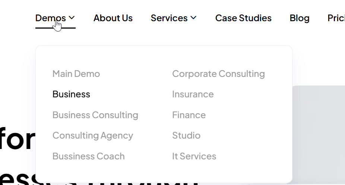The width and height of the screenshot is (345, 185).
Task: Open the Demos menu item
Action: [x=51, y=18]
